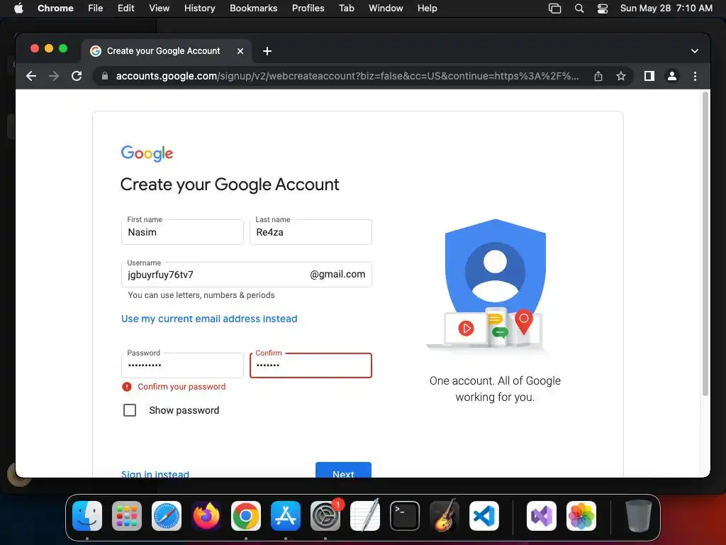Open the Tab menu

pyautogui.click(x=346, y=9)
